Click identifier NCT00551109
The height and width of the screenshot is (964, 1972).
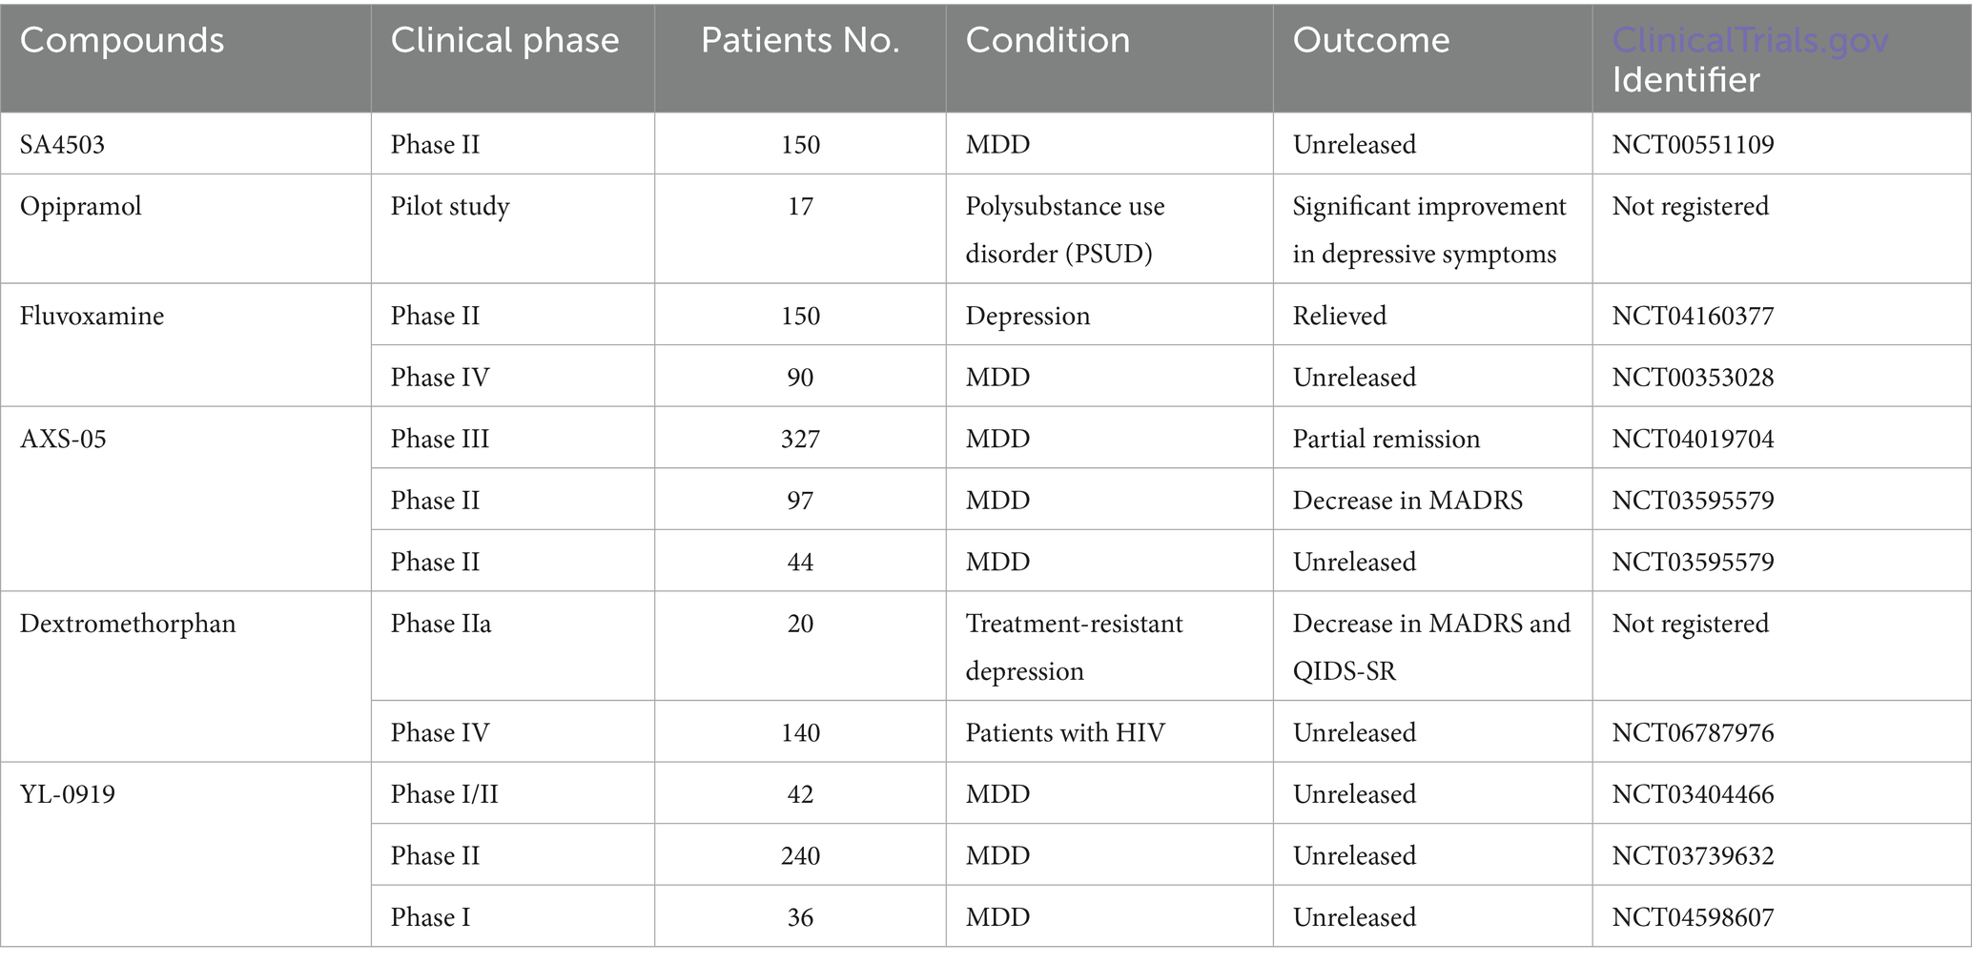click(1693, 145)
